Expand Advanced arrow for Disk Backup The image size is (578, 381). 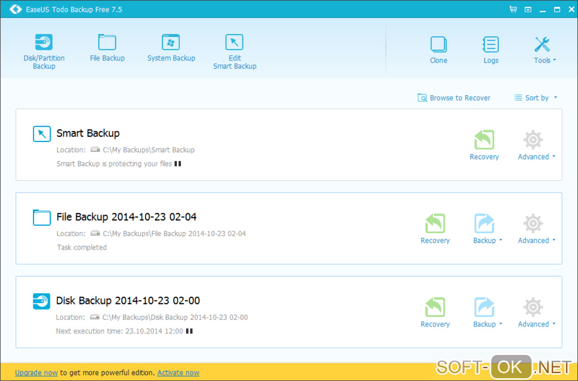[554, 324]
